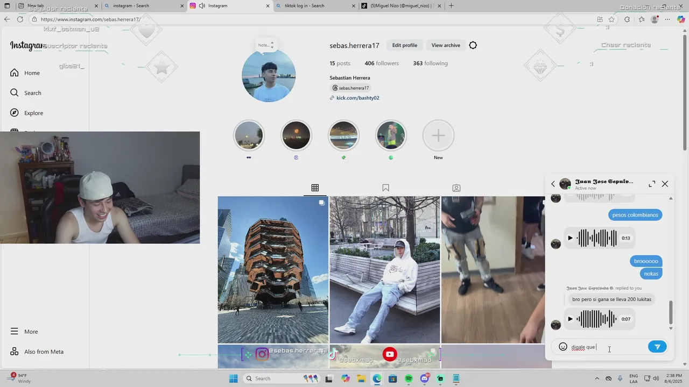Image resolution: width=689 pixels, height=387 pixels.
Task: Click the replied message '200 lukitas'
Action: point(611,299)
